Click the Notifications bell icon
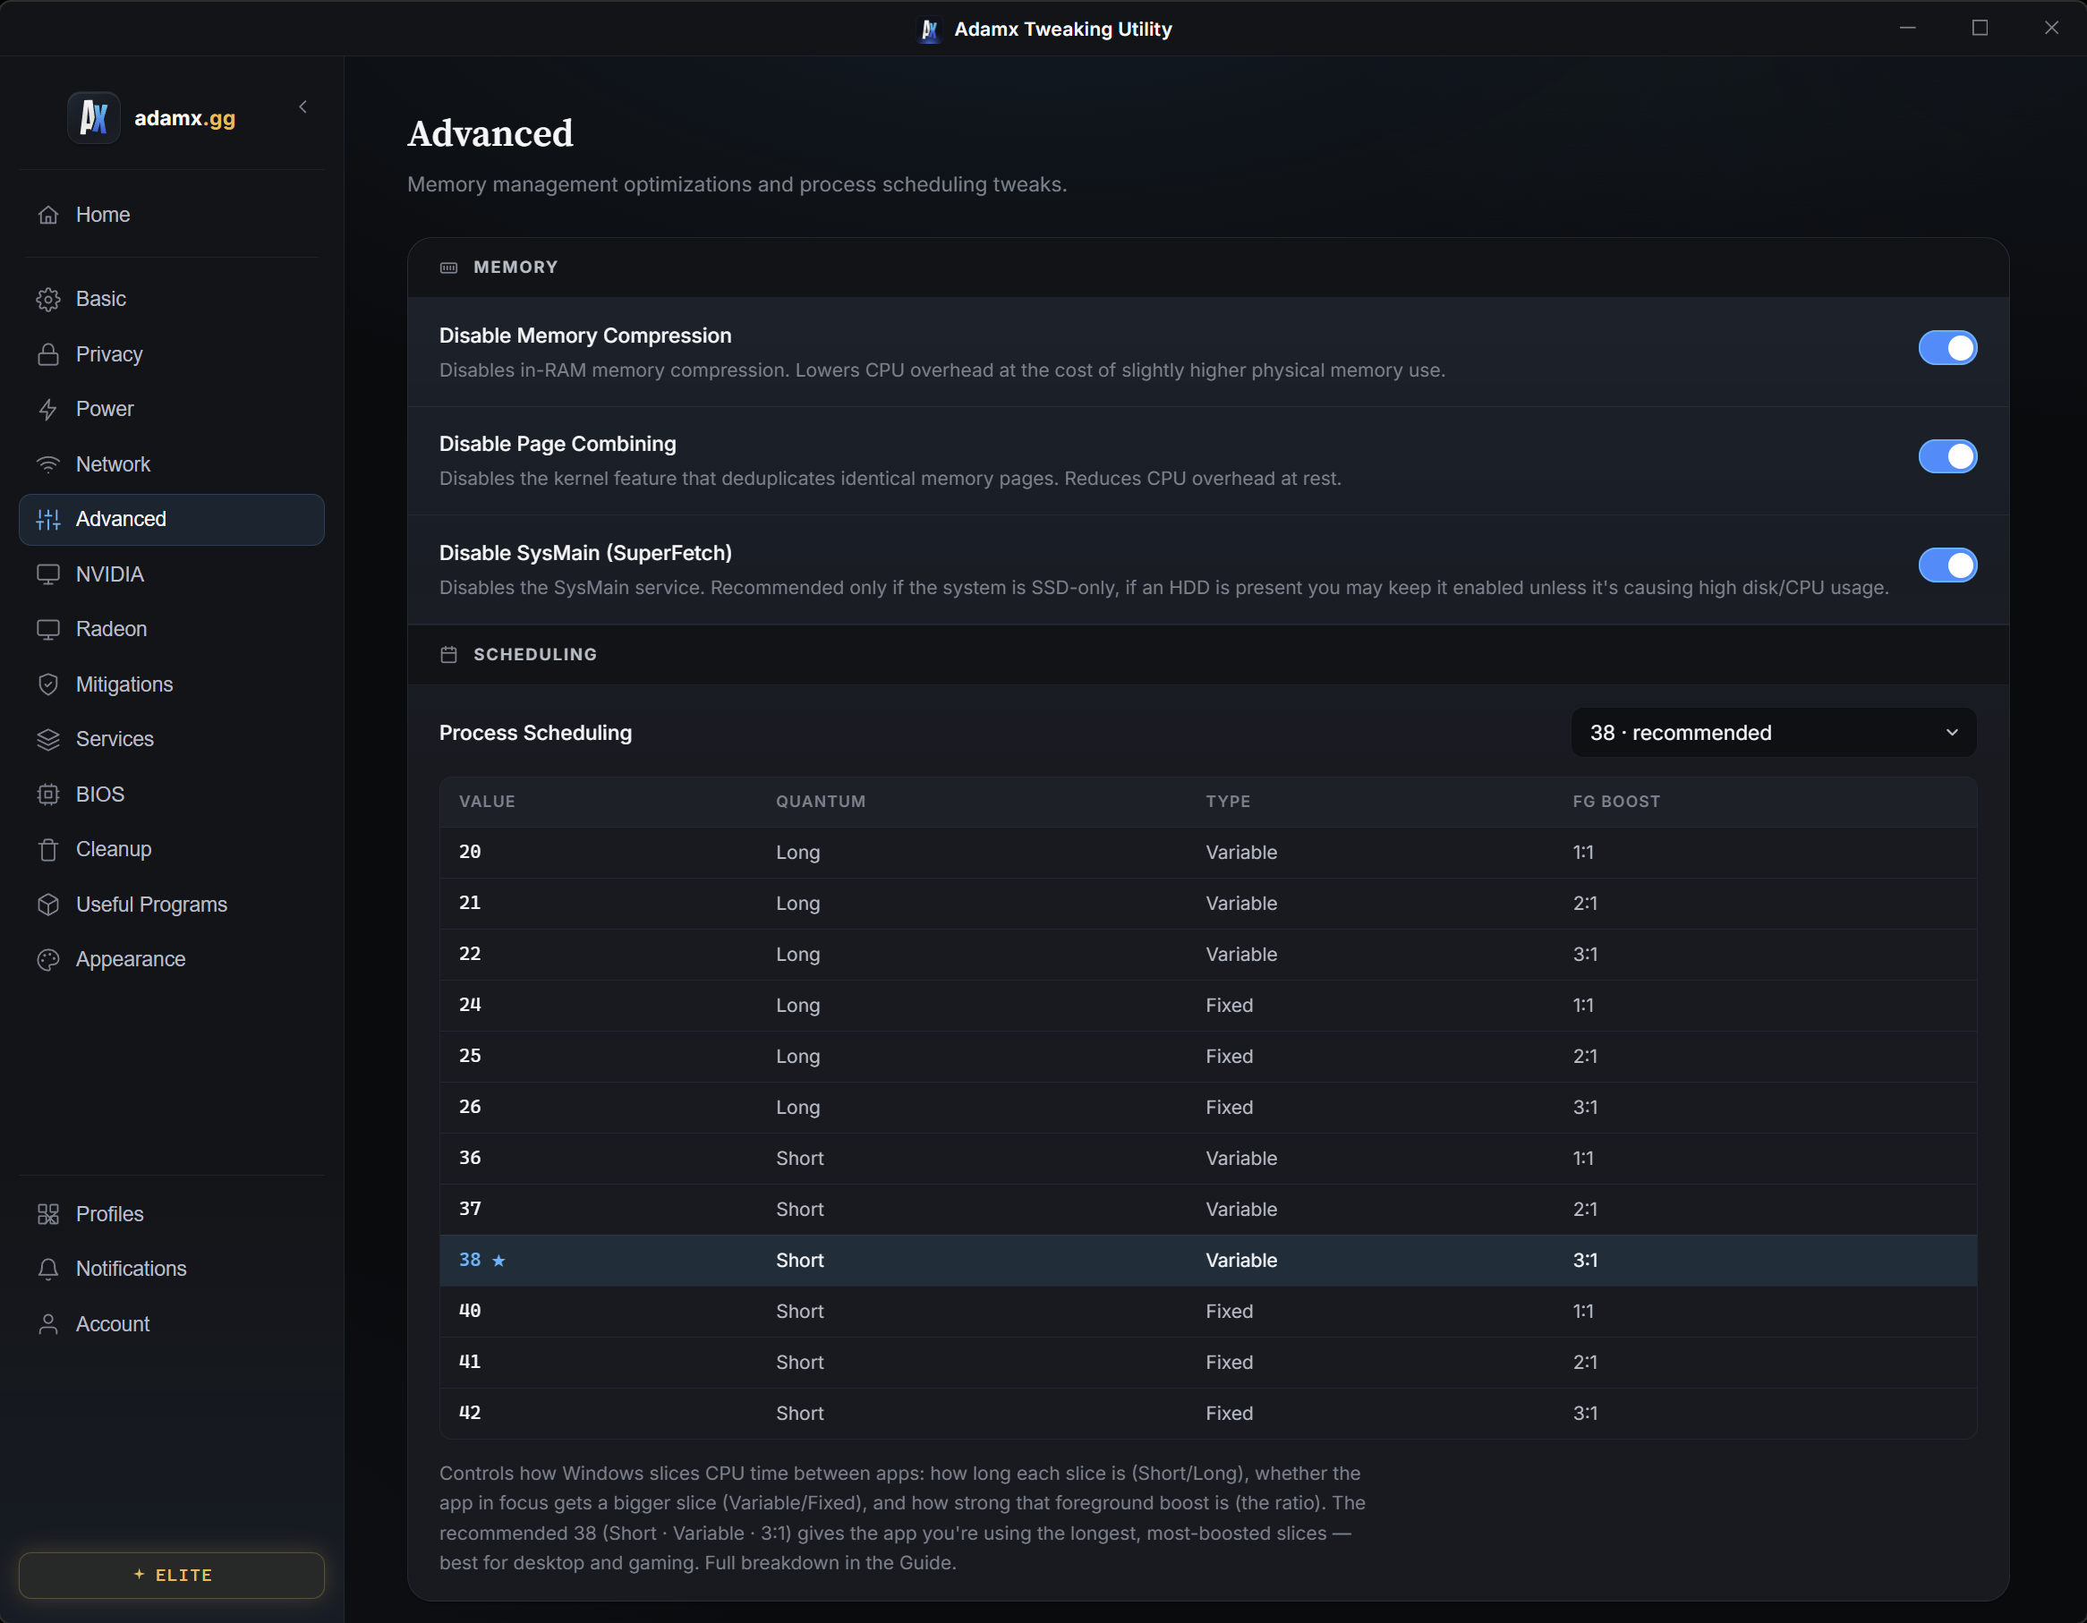 47,1269
